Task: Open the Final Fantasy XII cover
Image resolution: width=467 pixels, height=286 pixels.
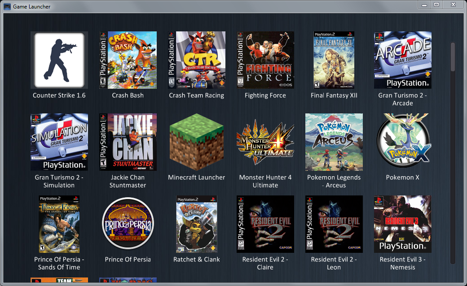Action: (x=334, y=60)
